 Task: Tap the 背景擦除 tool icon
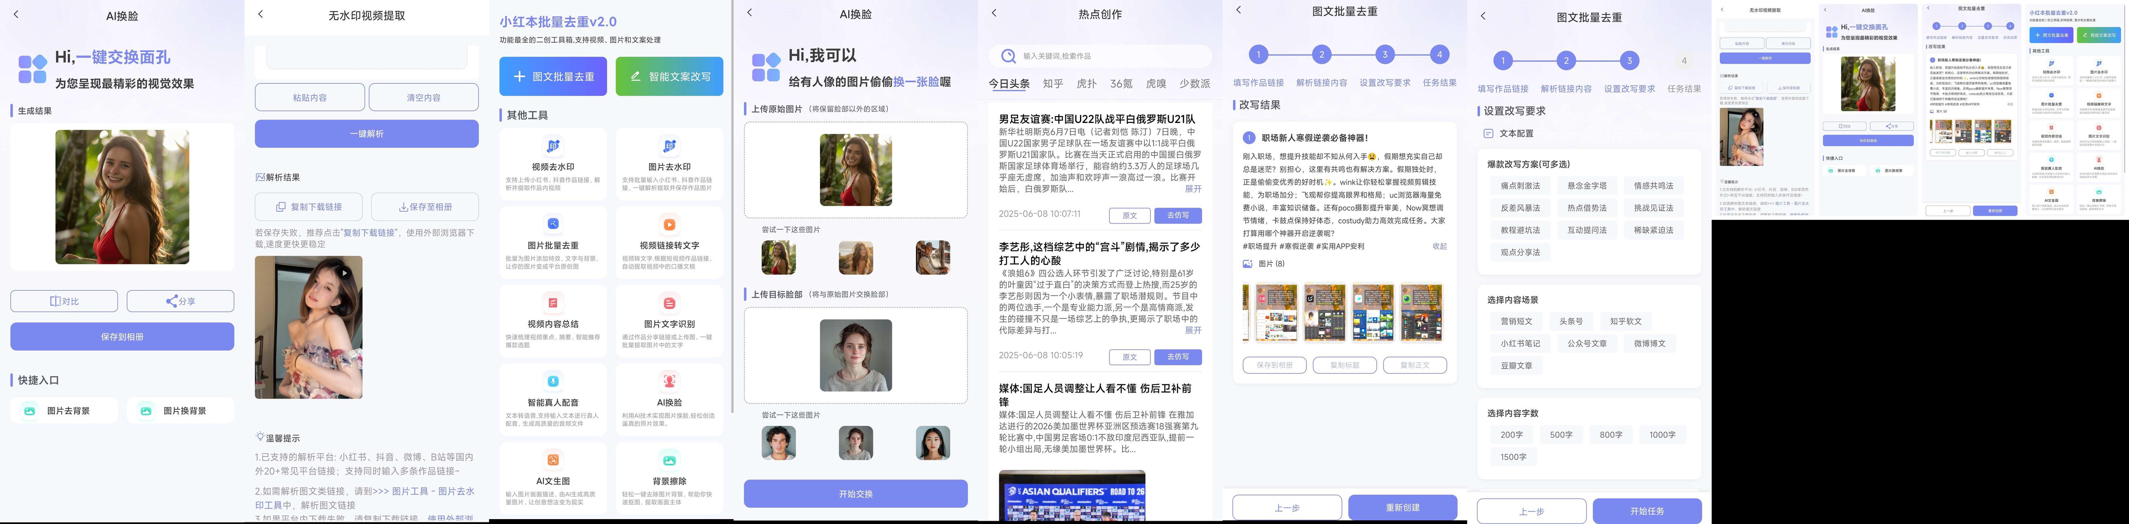coord(669,460)
